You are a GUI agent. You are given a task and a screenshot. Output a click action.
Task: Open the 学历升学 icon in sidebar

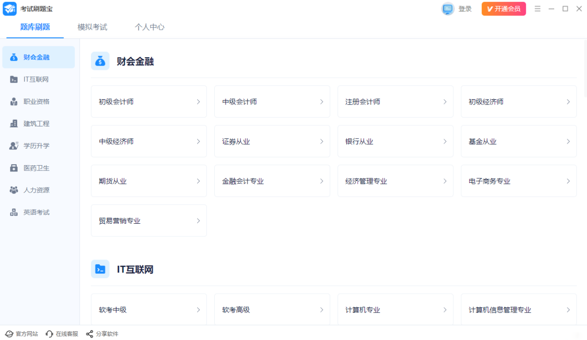[14, 146]
